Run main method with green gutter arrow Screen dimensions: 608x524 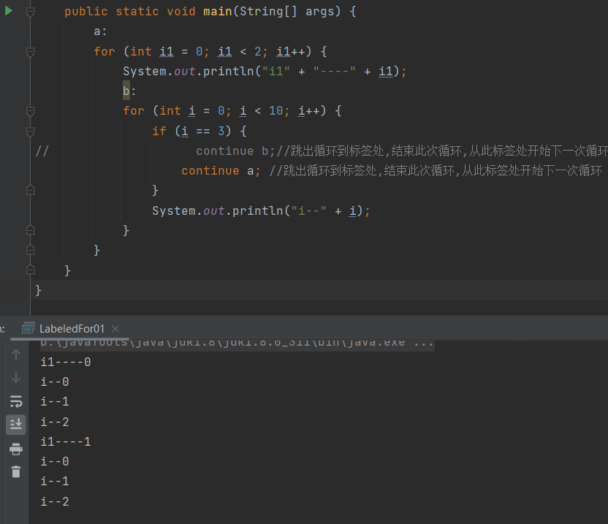pyautogui.click(x=9, y=11)
